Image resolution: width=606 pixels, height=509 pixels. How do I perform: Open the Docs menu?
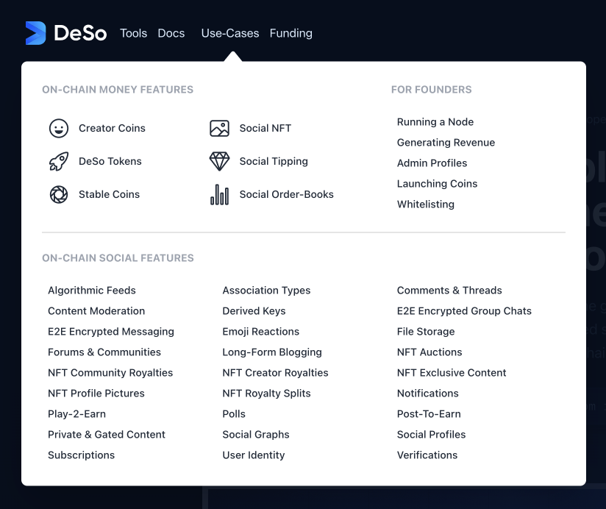point(171,33)
